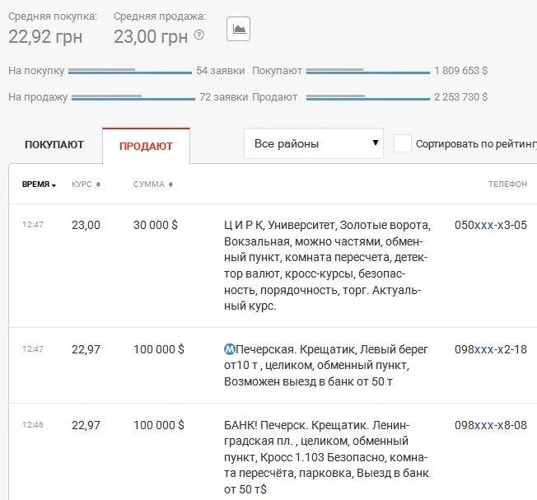Click the Покупают volume bar

(x=367, y=72)
